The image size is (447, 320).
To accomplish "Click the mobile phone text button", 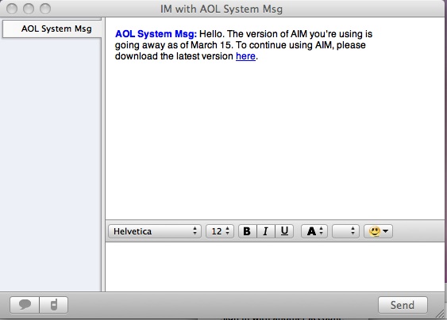I will tap(54, 305).
